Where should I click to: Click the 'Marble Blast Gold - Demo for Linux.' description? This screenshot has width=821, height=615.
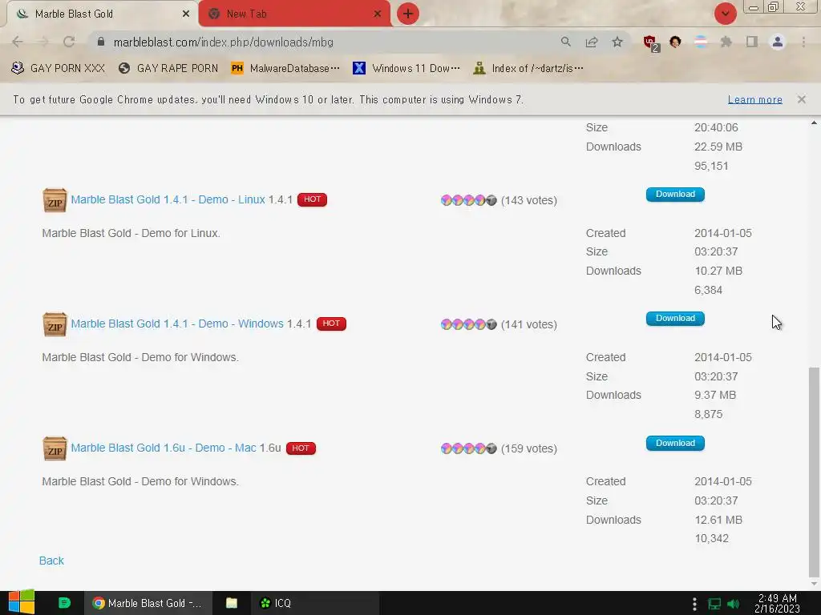[x=131, y=233]
